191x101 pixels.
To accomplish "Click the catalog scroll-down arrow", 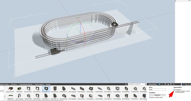I will [5, 99].
